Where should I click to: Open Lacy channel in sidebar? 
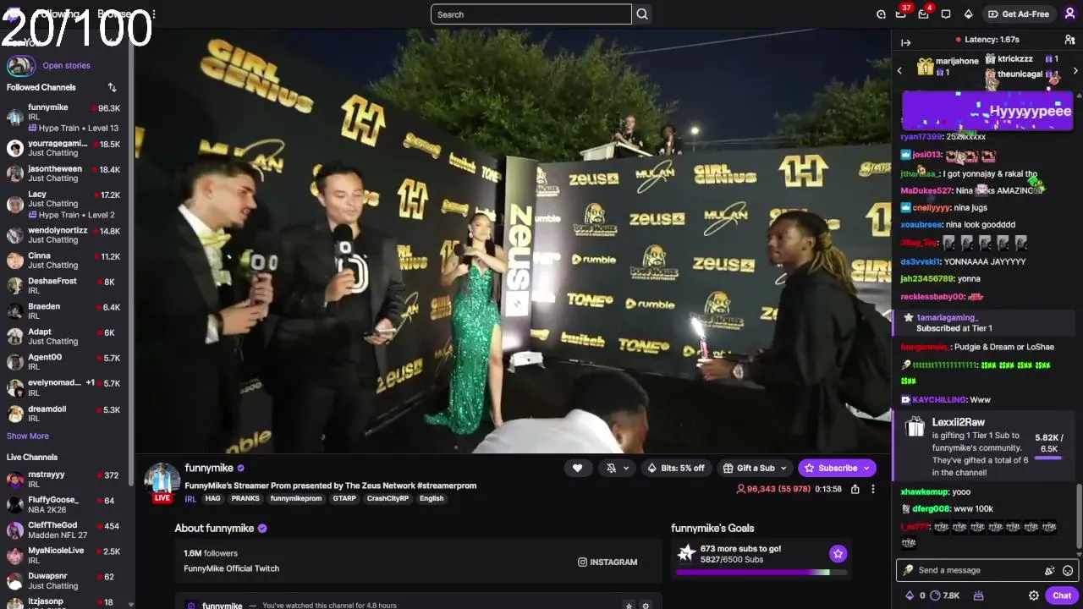point(64,204)
